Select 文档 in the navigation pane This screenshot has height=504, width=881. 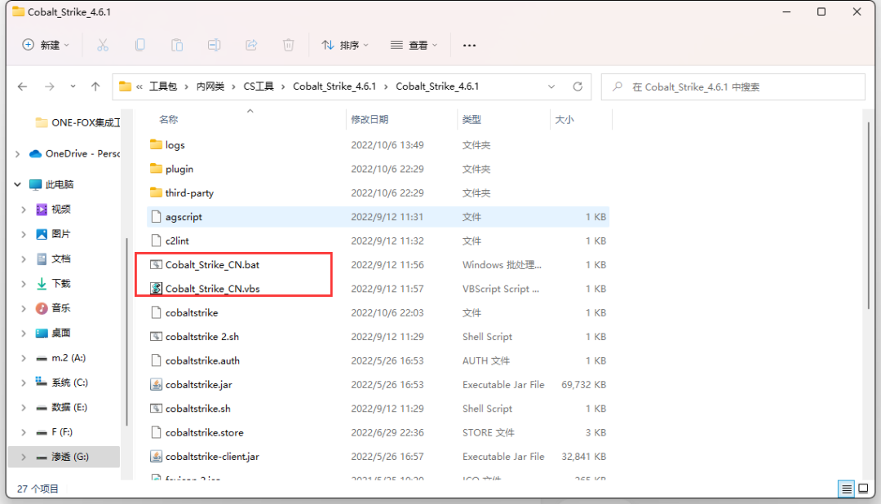(53, 259)
